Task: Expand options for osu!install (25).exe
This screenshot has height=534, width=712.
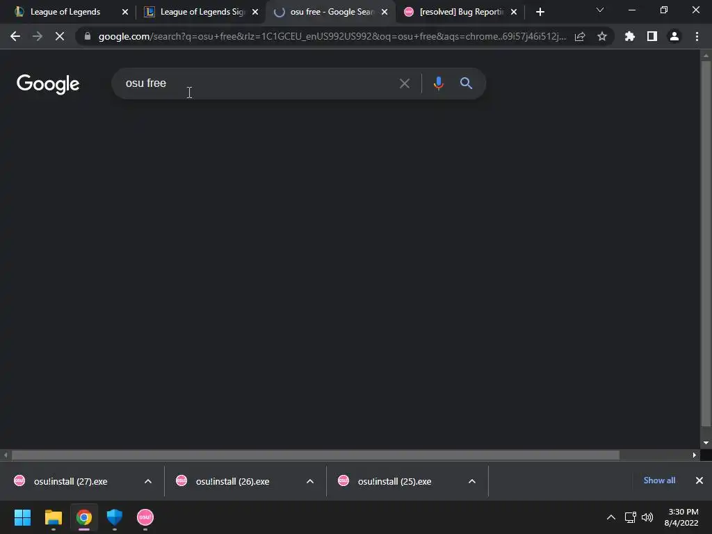Action: pos(472,481)
